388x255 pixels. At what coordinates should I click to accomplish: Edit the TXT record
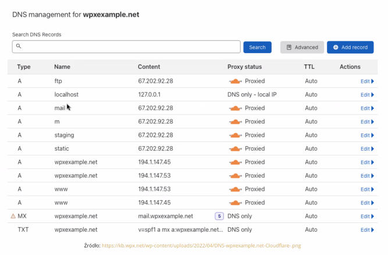point(367,230)
